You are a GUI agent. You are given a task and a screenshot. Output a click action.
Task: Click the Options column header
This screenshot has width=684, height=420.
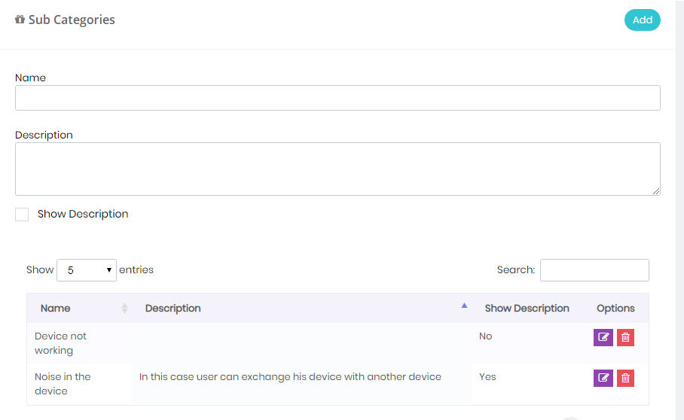pos(615,308)
